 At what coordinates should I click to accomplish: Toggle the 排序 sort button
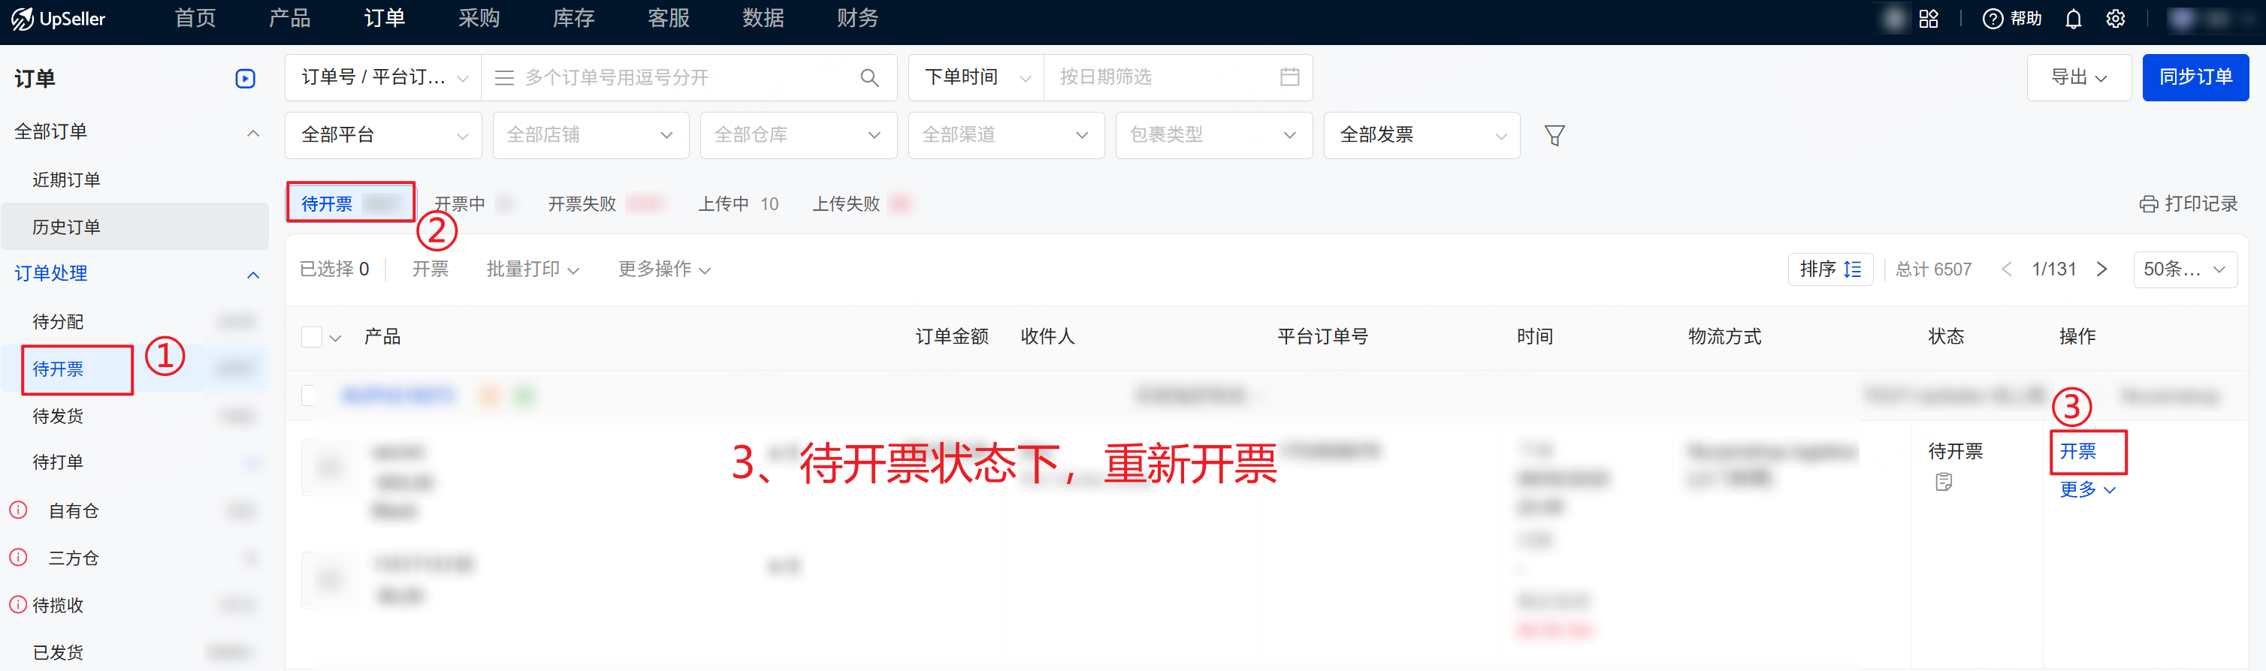pyautogui.click(x=1829, y=269)
